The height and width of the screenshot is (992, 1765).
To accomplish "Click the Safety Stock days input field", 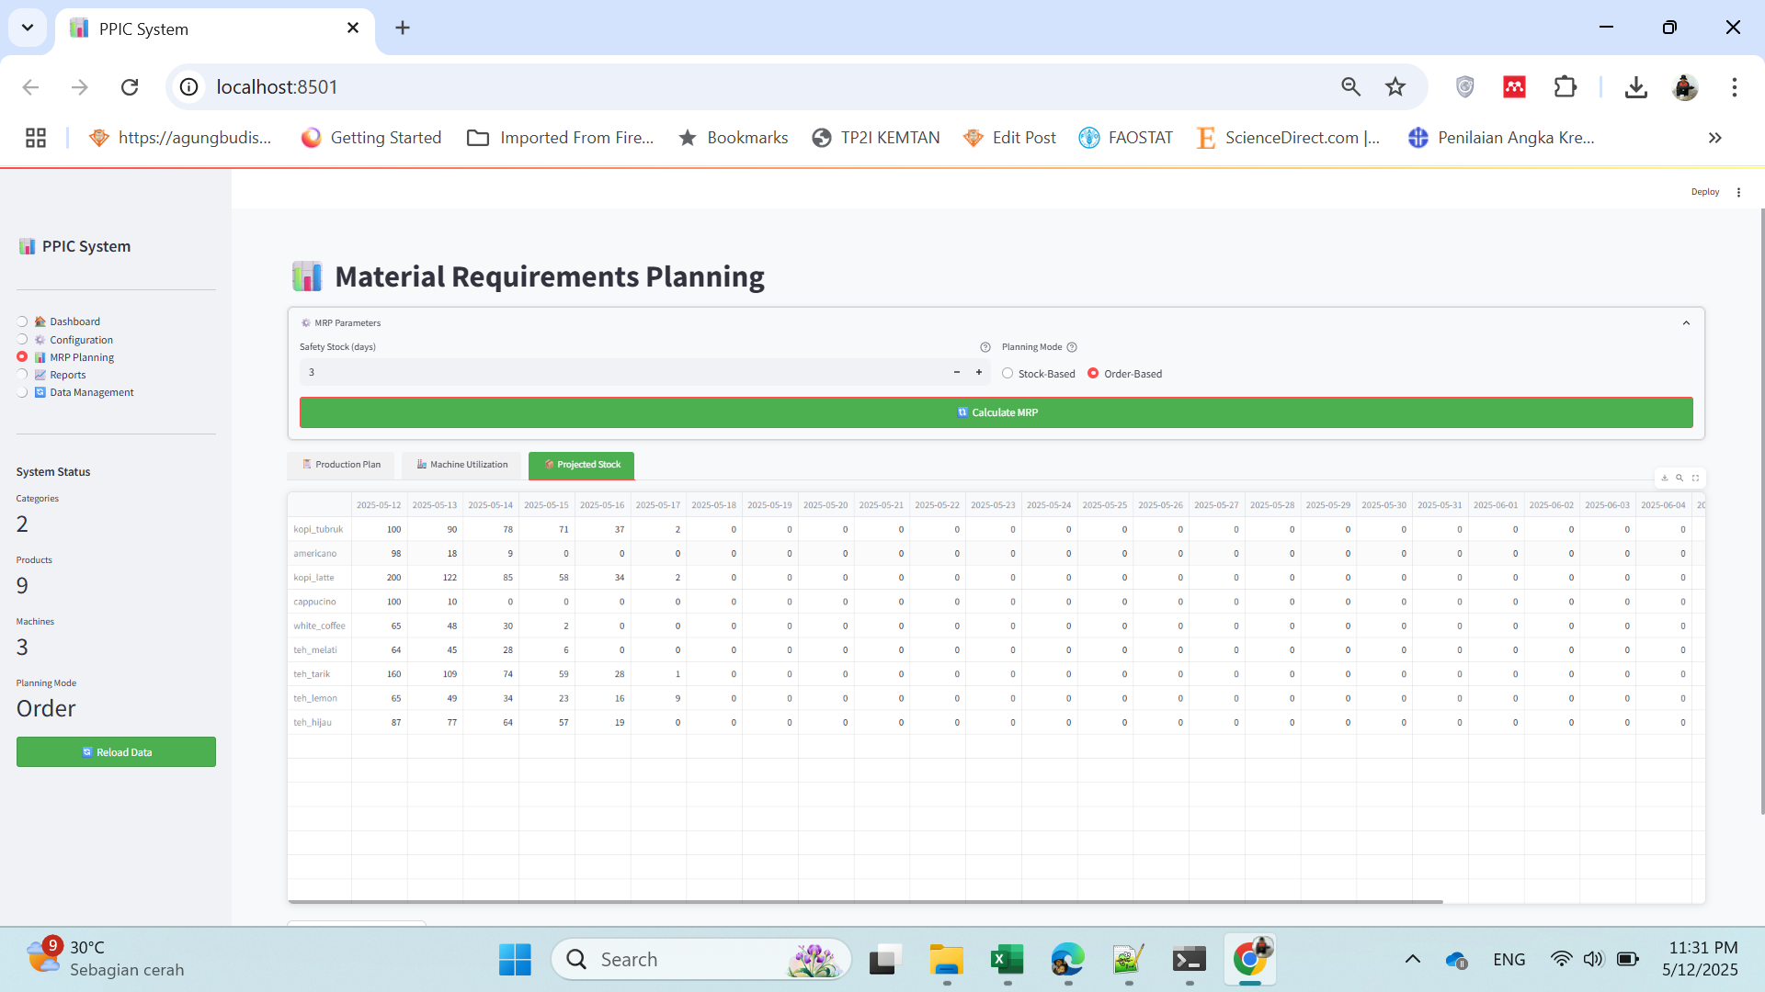I will 623,372.
